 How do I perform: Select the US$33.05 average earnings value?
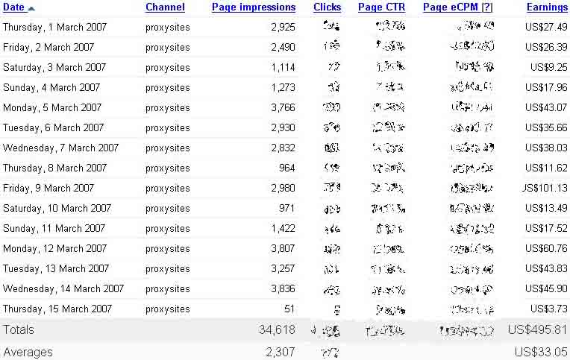pos(541,352)
